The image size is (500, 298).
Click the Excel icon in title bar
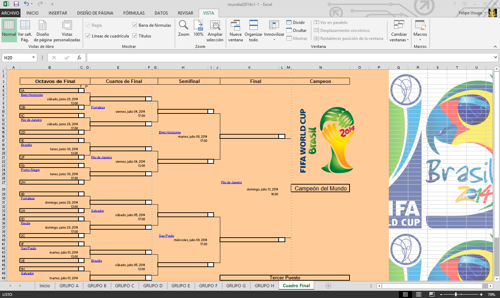point(6,4)
